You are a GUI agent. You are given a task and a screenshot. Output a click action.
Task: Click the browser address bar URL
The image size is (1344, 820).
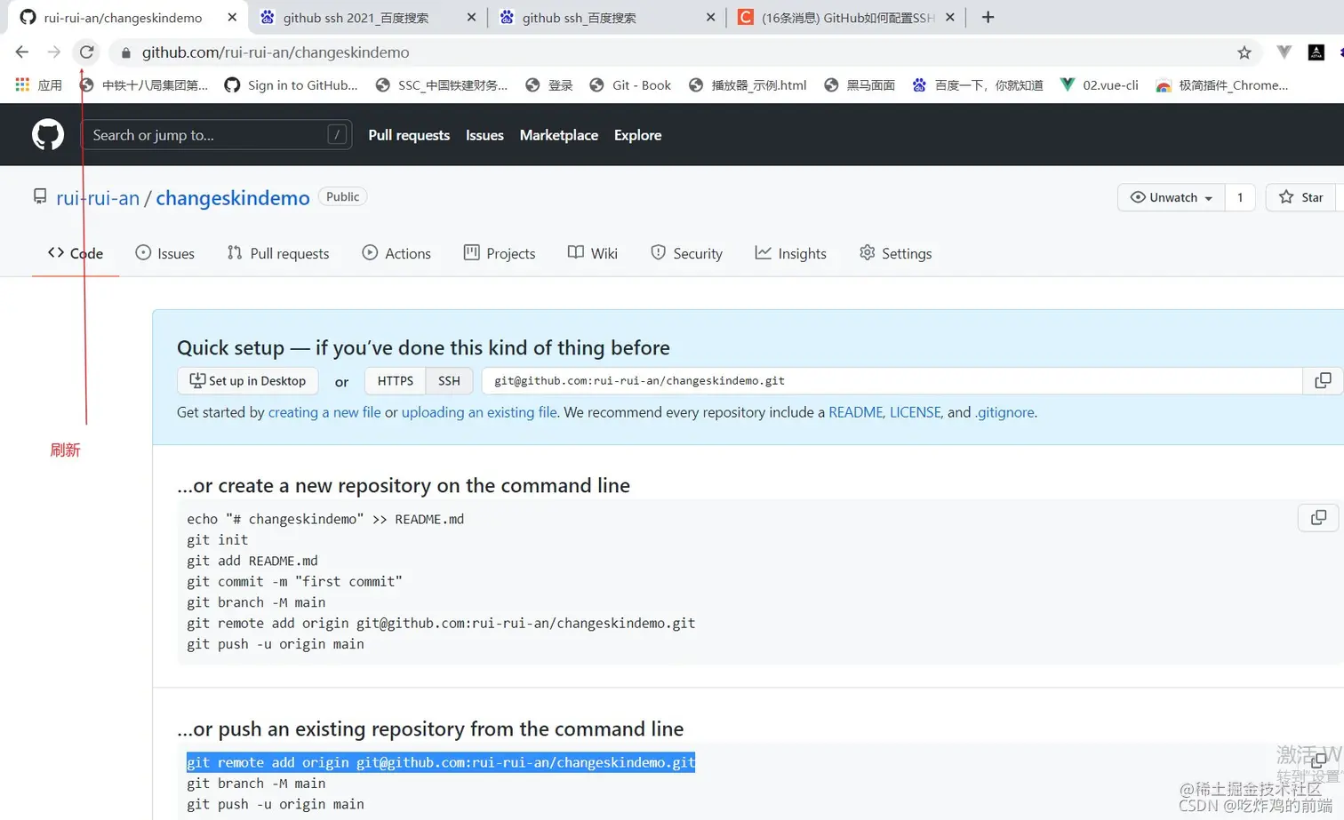(x=276, y=52)
